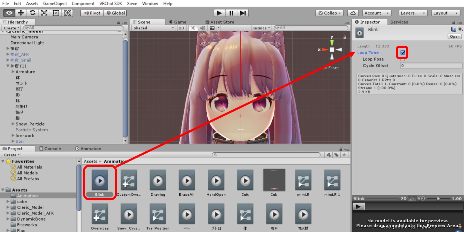Switch to the Console tab
This screenshot has height=232, width=464.
tap(50, 149)
